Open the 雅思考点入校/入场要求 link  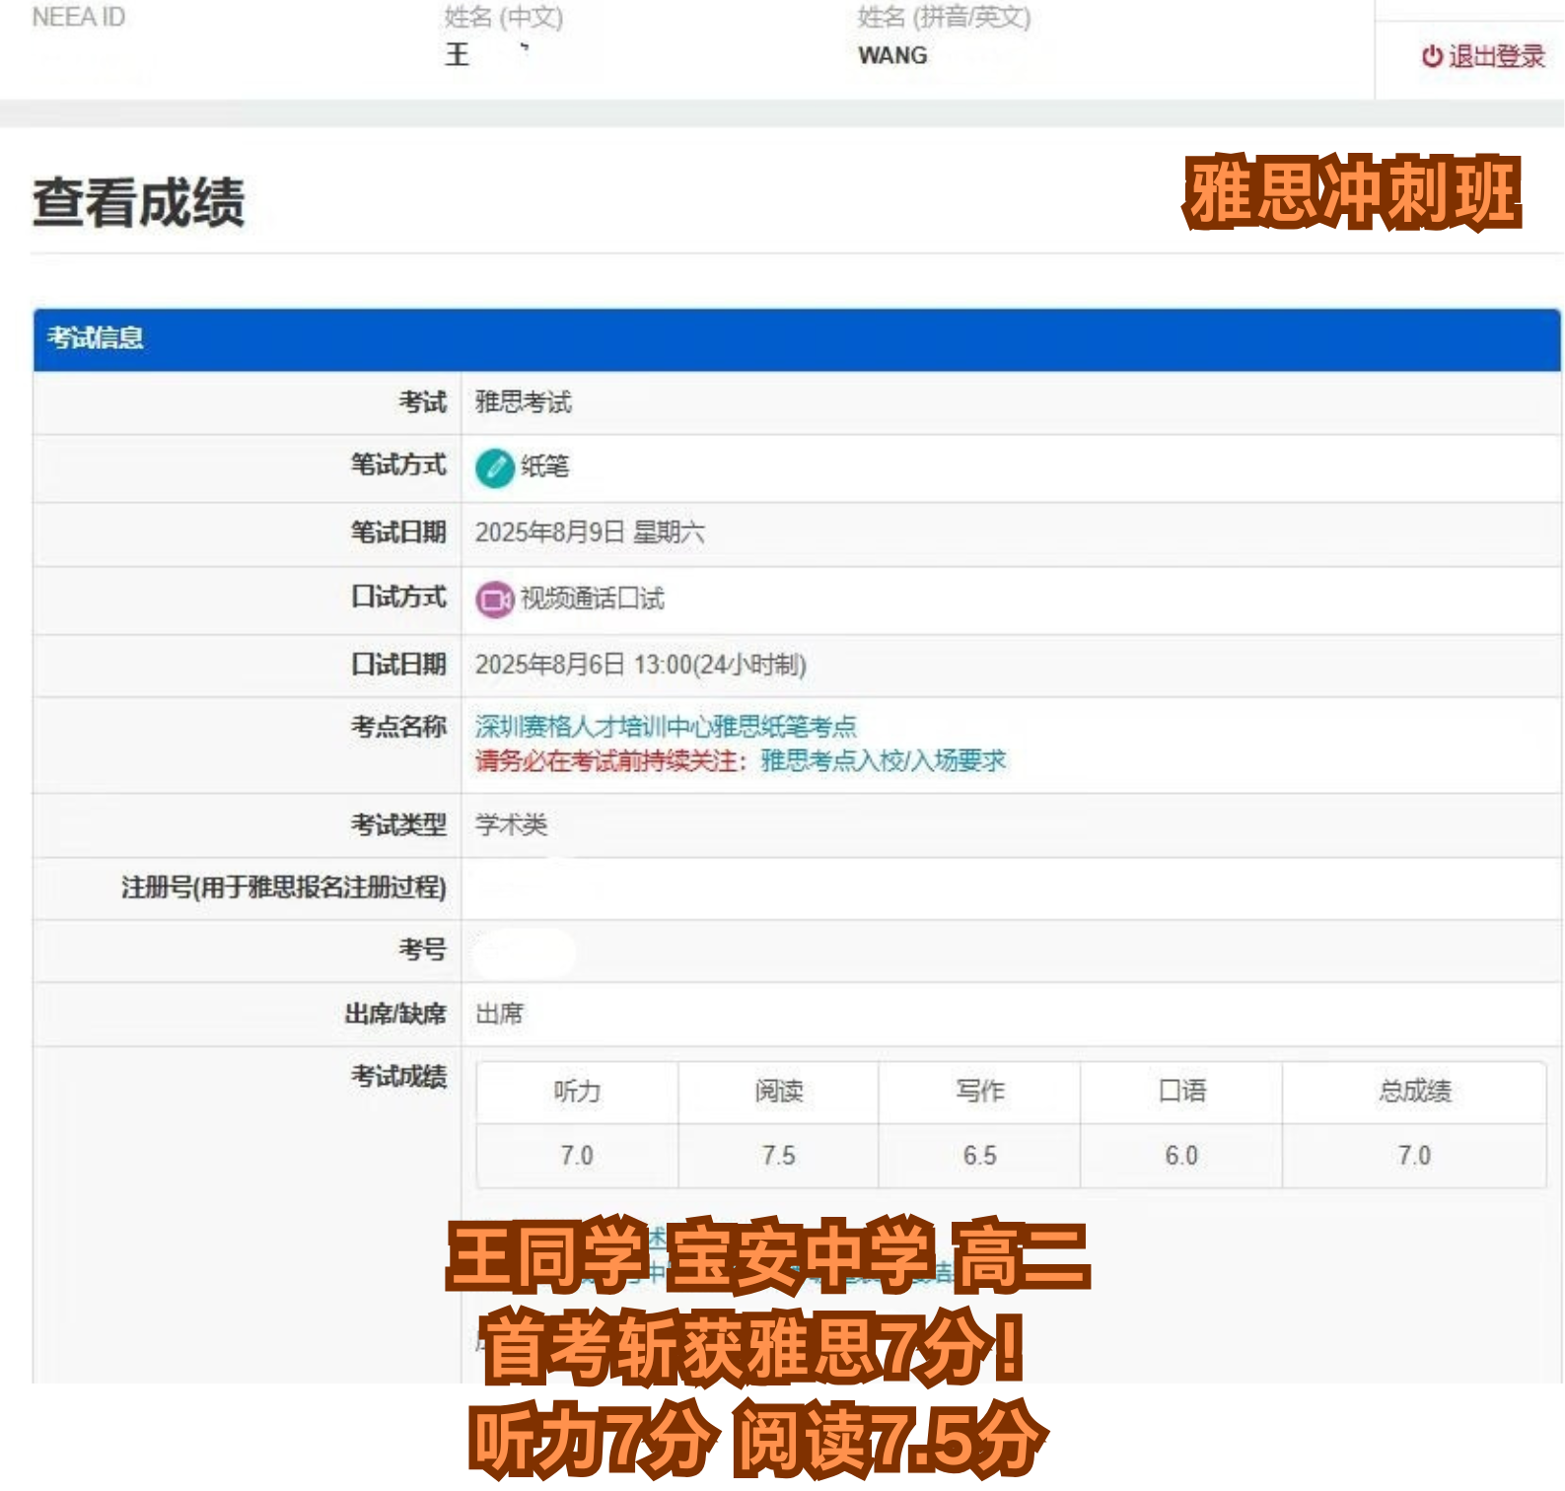[x=883, y=761]
